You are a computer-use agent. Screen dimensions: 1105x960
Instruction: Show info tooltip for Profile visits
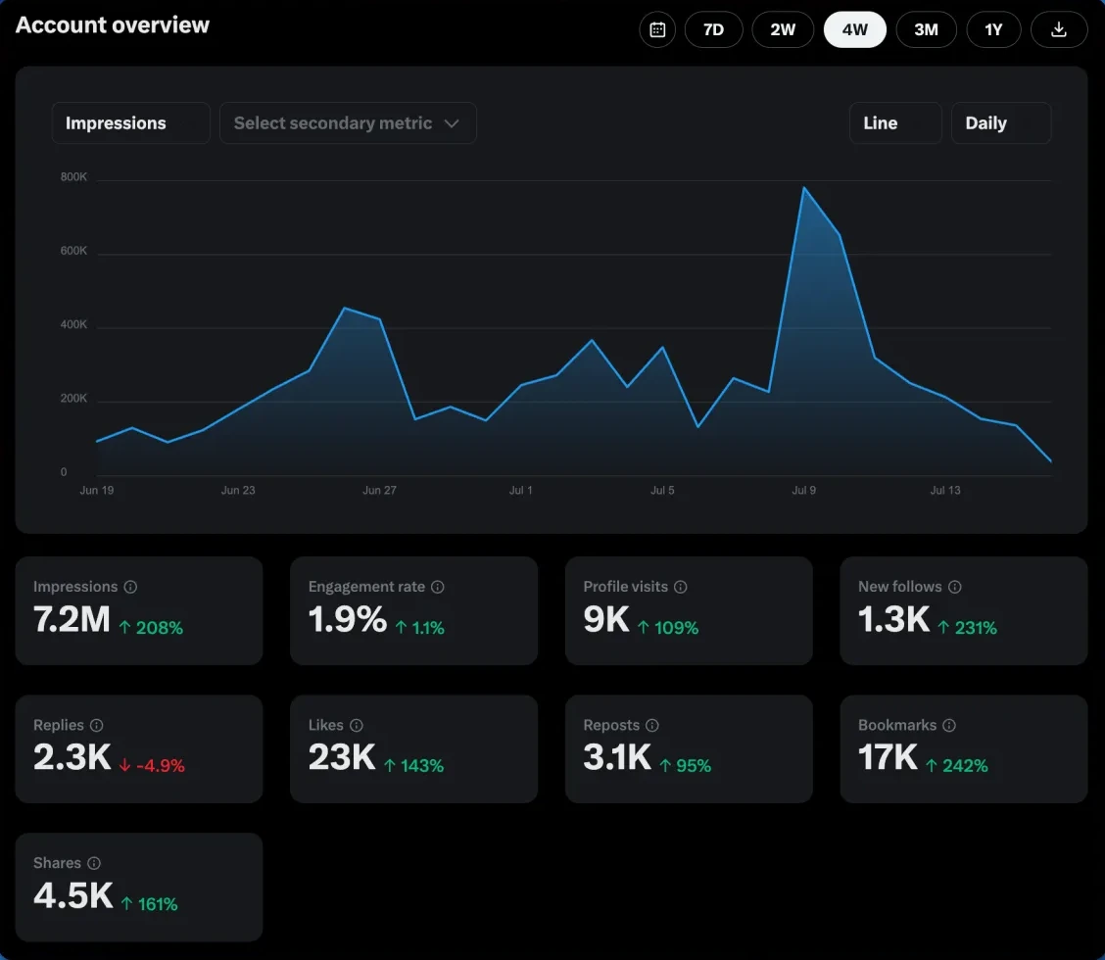pyautogui.click(x=680, y=587)
